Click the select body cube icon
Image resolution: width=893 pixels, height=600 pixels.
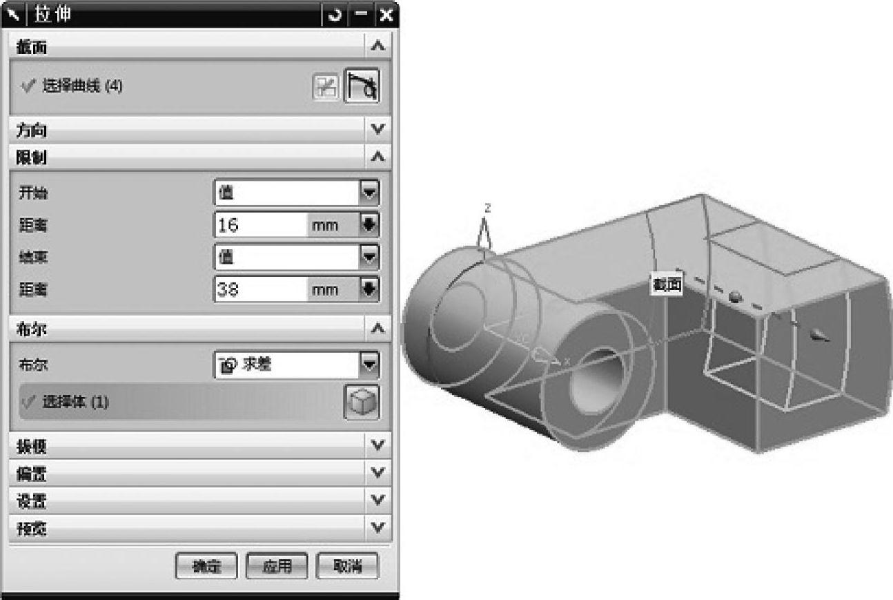361,403
